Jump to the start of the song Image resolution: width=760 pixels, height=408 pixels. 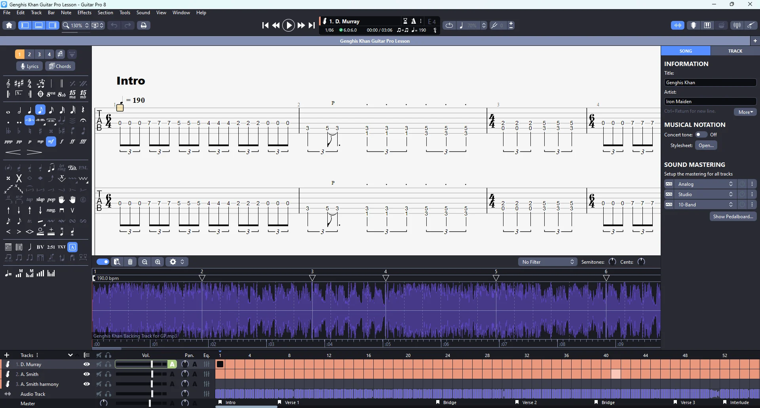(265, 25)
